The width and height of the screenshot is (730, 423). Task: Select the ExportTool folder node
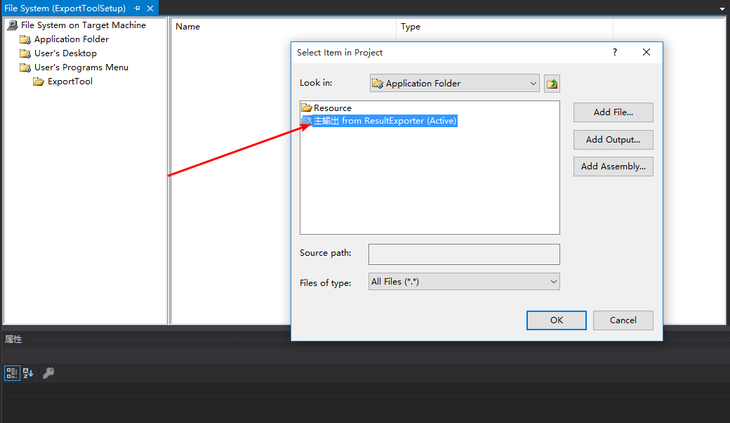pos(69,82)
